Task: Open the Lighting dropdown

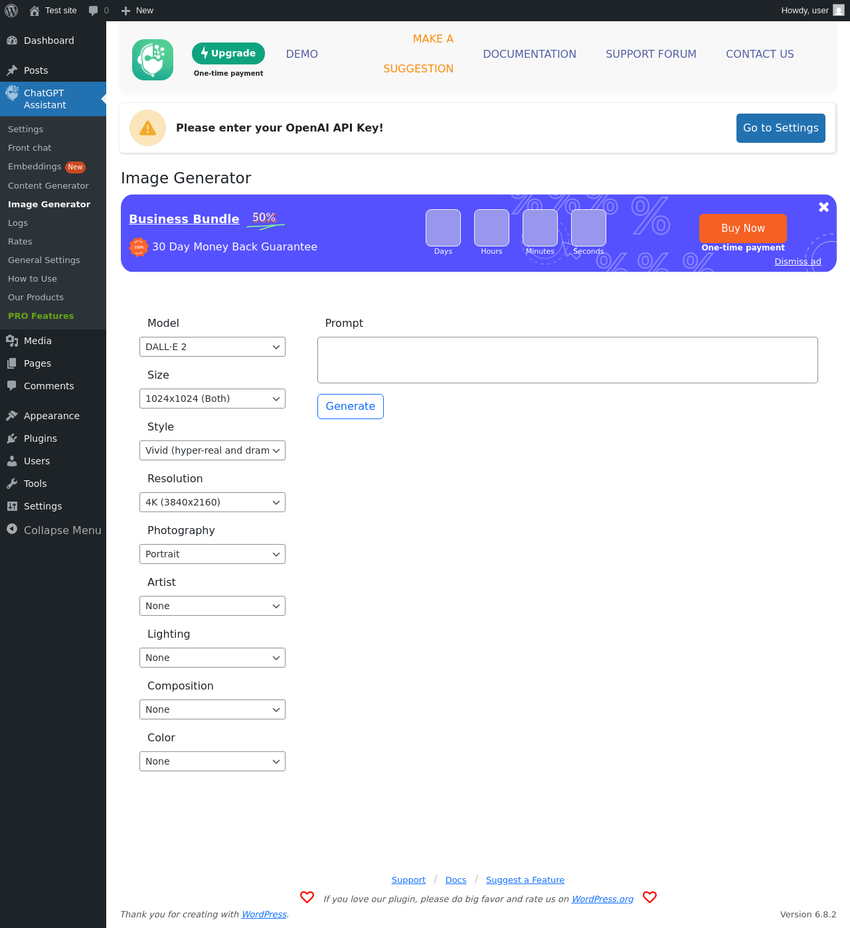Action: point(212,658)
